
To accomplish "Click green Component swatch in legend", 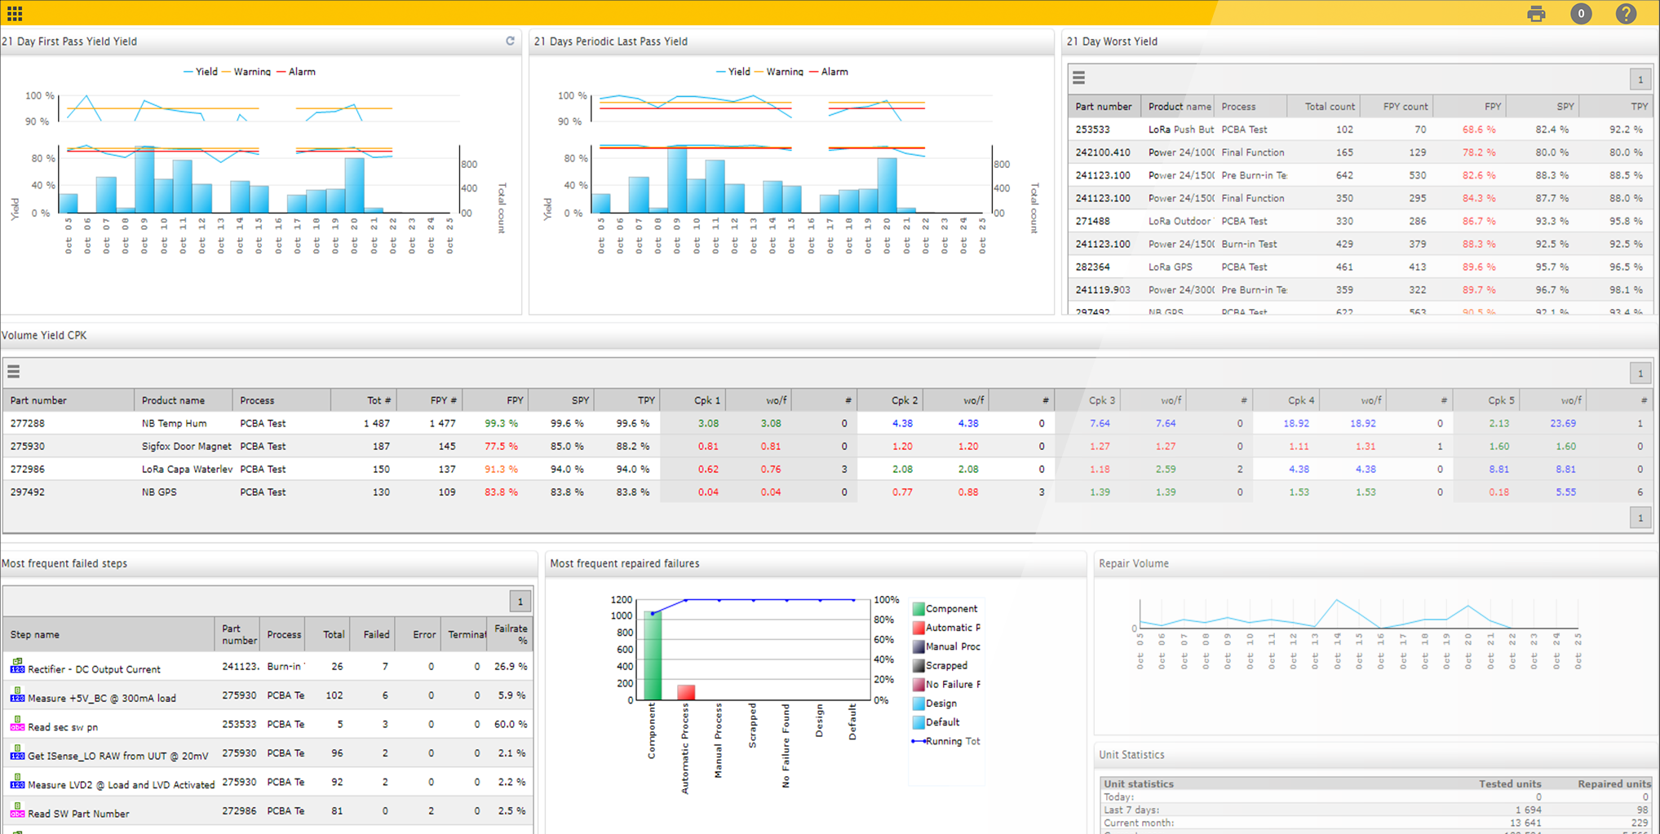I will 919,609.
